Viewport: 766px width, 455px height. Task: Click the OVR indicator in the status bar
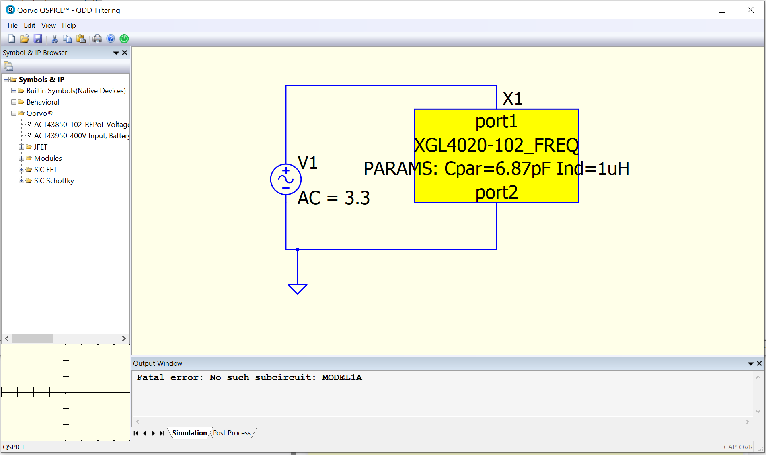(x=746, y=447)
